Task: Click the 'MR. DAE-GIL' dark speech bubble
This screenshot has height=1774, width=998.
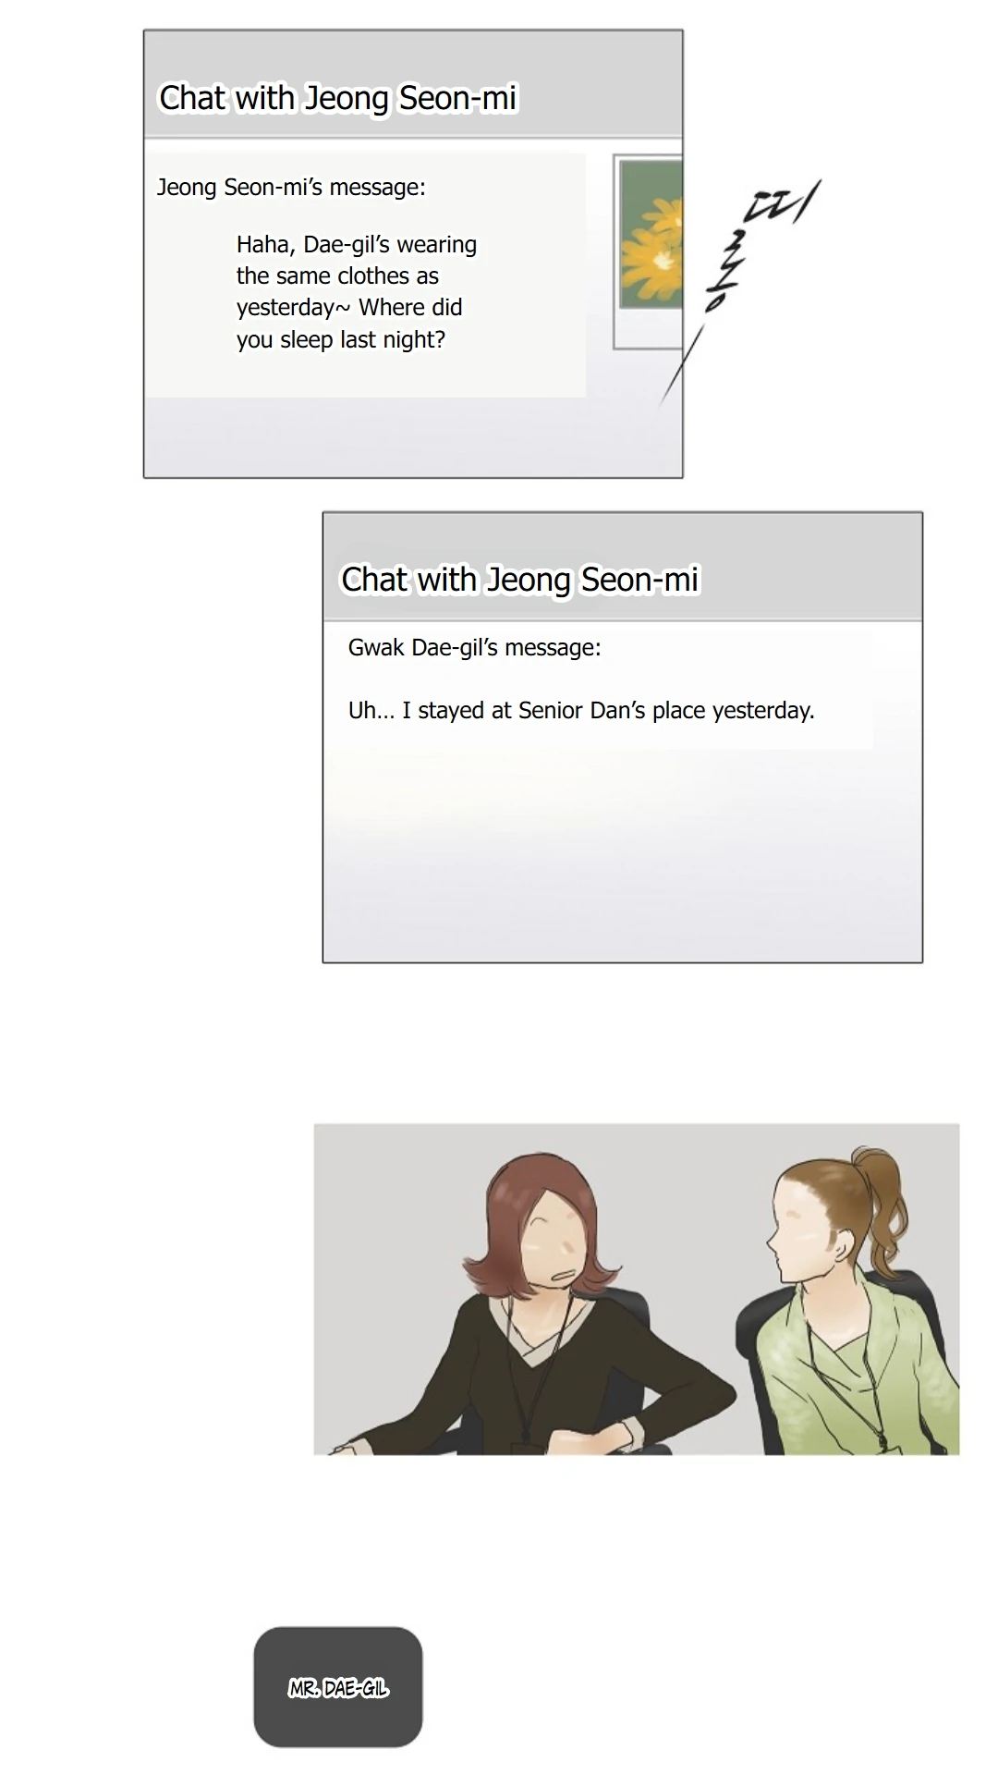Action: [x=338, y=1687]
